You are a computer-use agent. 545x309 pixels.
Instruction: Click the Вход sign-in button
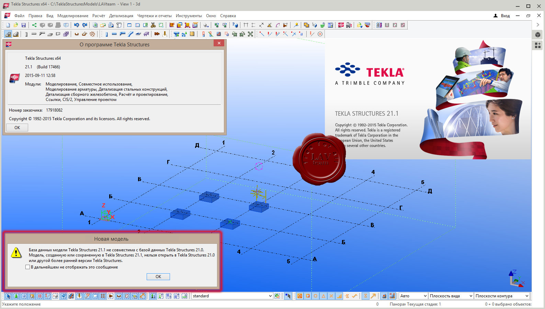(502, 16)
